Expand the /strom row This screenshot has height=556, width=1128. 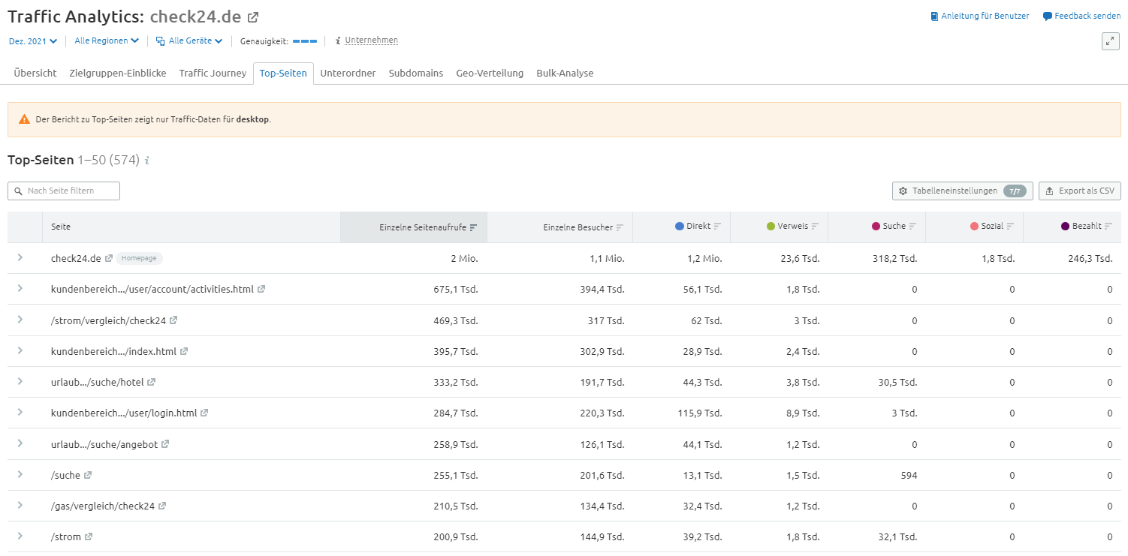(x=20, y=536)
